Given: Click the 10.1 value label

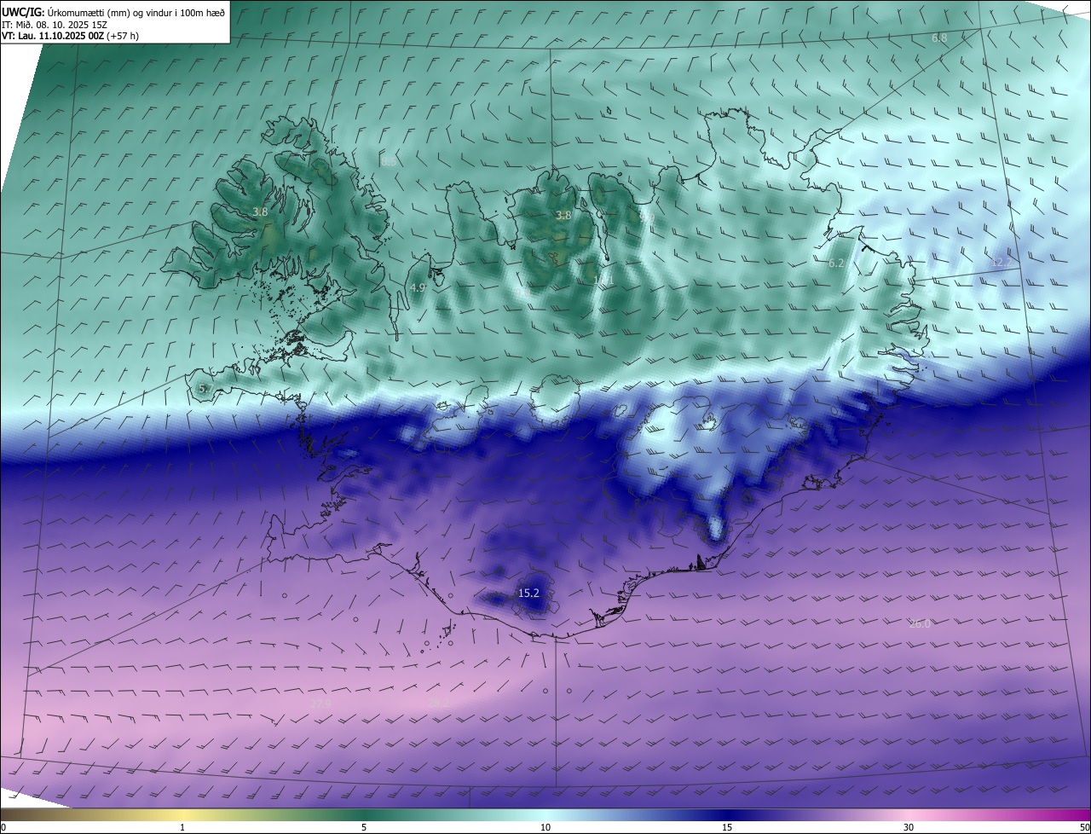Looking at the screenshot, I should (603, 280).
